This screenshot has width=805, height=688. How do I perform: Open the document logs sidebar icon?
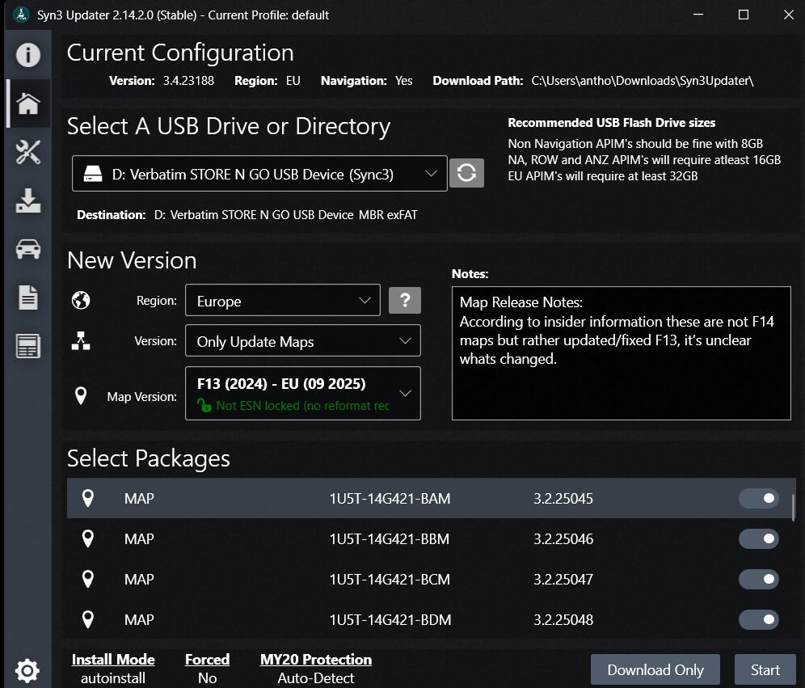click(x=28, y=298)
